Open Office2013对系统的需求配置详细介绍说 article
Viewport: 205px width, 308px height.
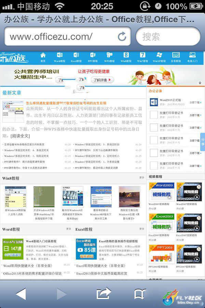pos(32,273)
